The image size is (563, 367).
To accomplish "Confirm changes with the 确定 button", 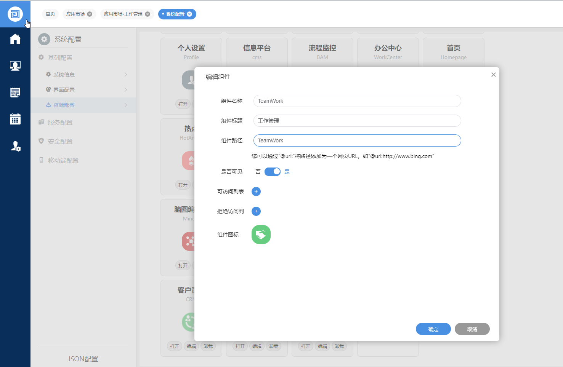I will point(433,329).
